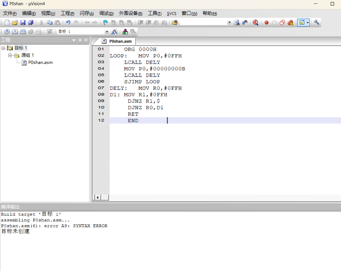This screenshot has width=341, height=271.
Task: Open the 工程 menu
Action: 67,14
